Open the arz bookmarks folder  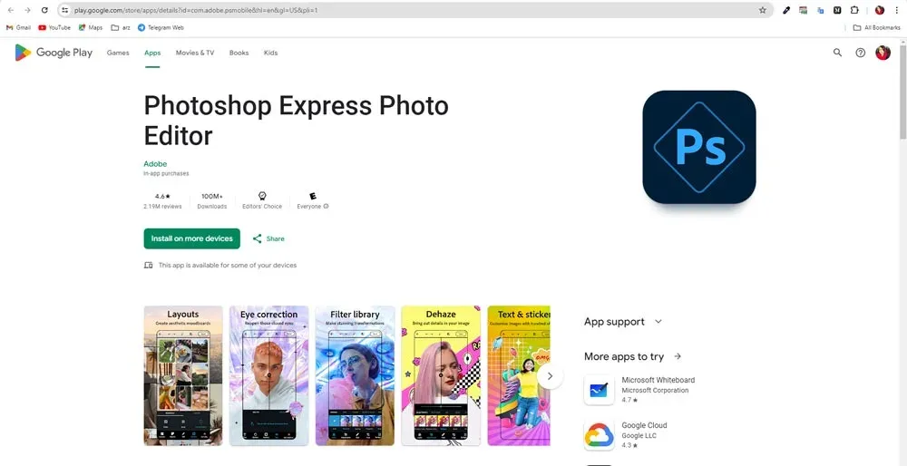tap(121, 27)
